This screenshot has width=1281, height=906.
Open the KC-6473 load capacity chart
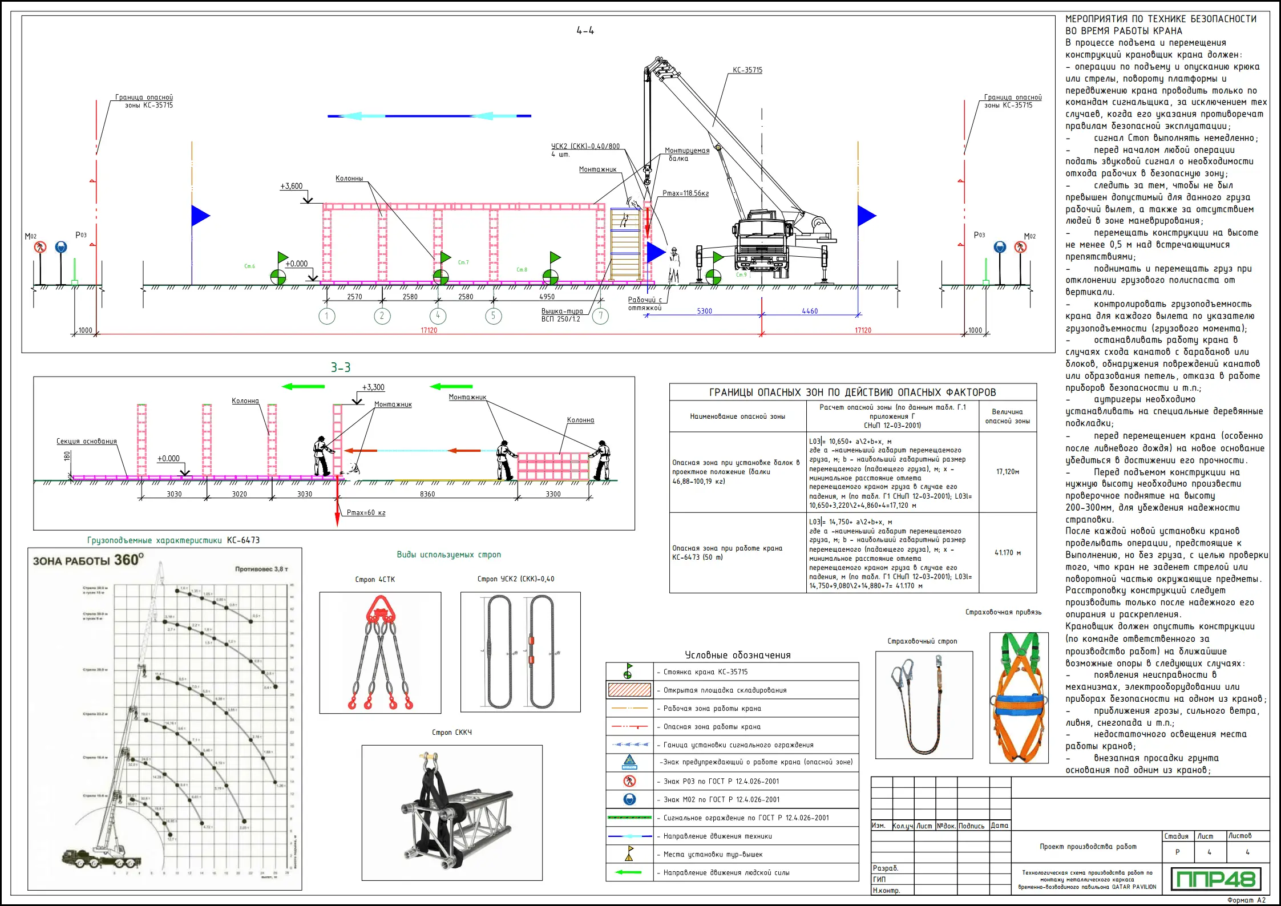165,719
